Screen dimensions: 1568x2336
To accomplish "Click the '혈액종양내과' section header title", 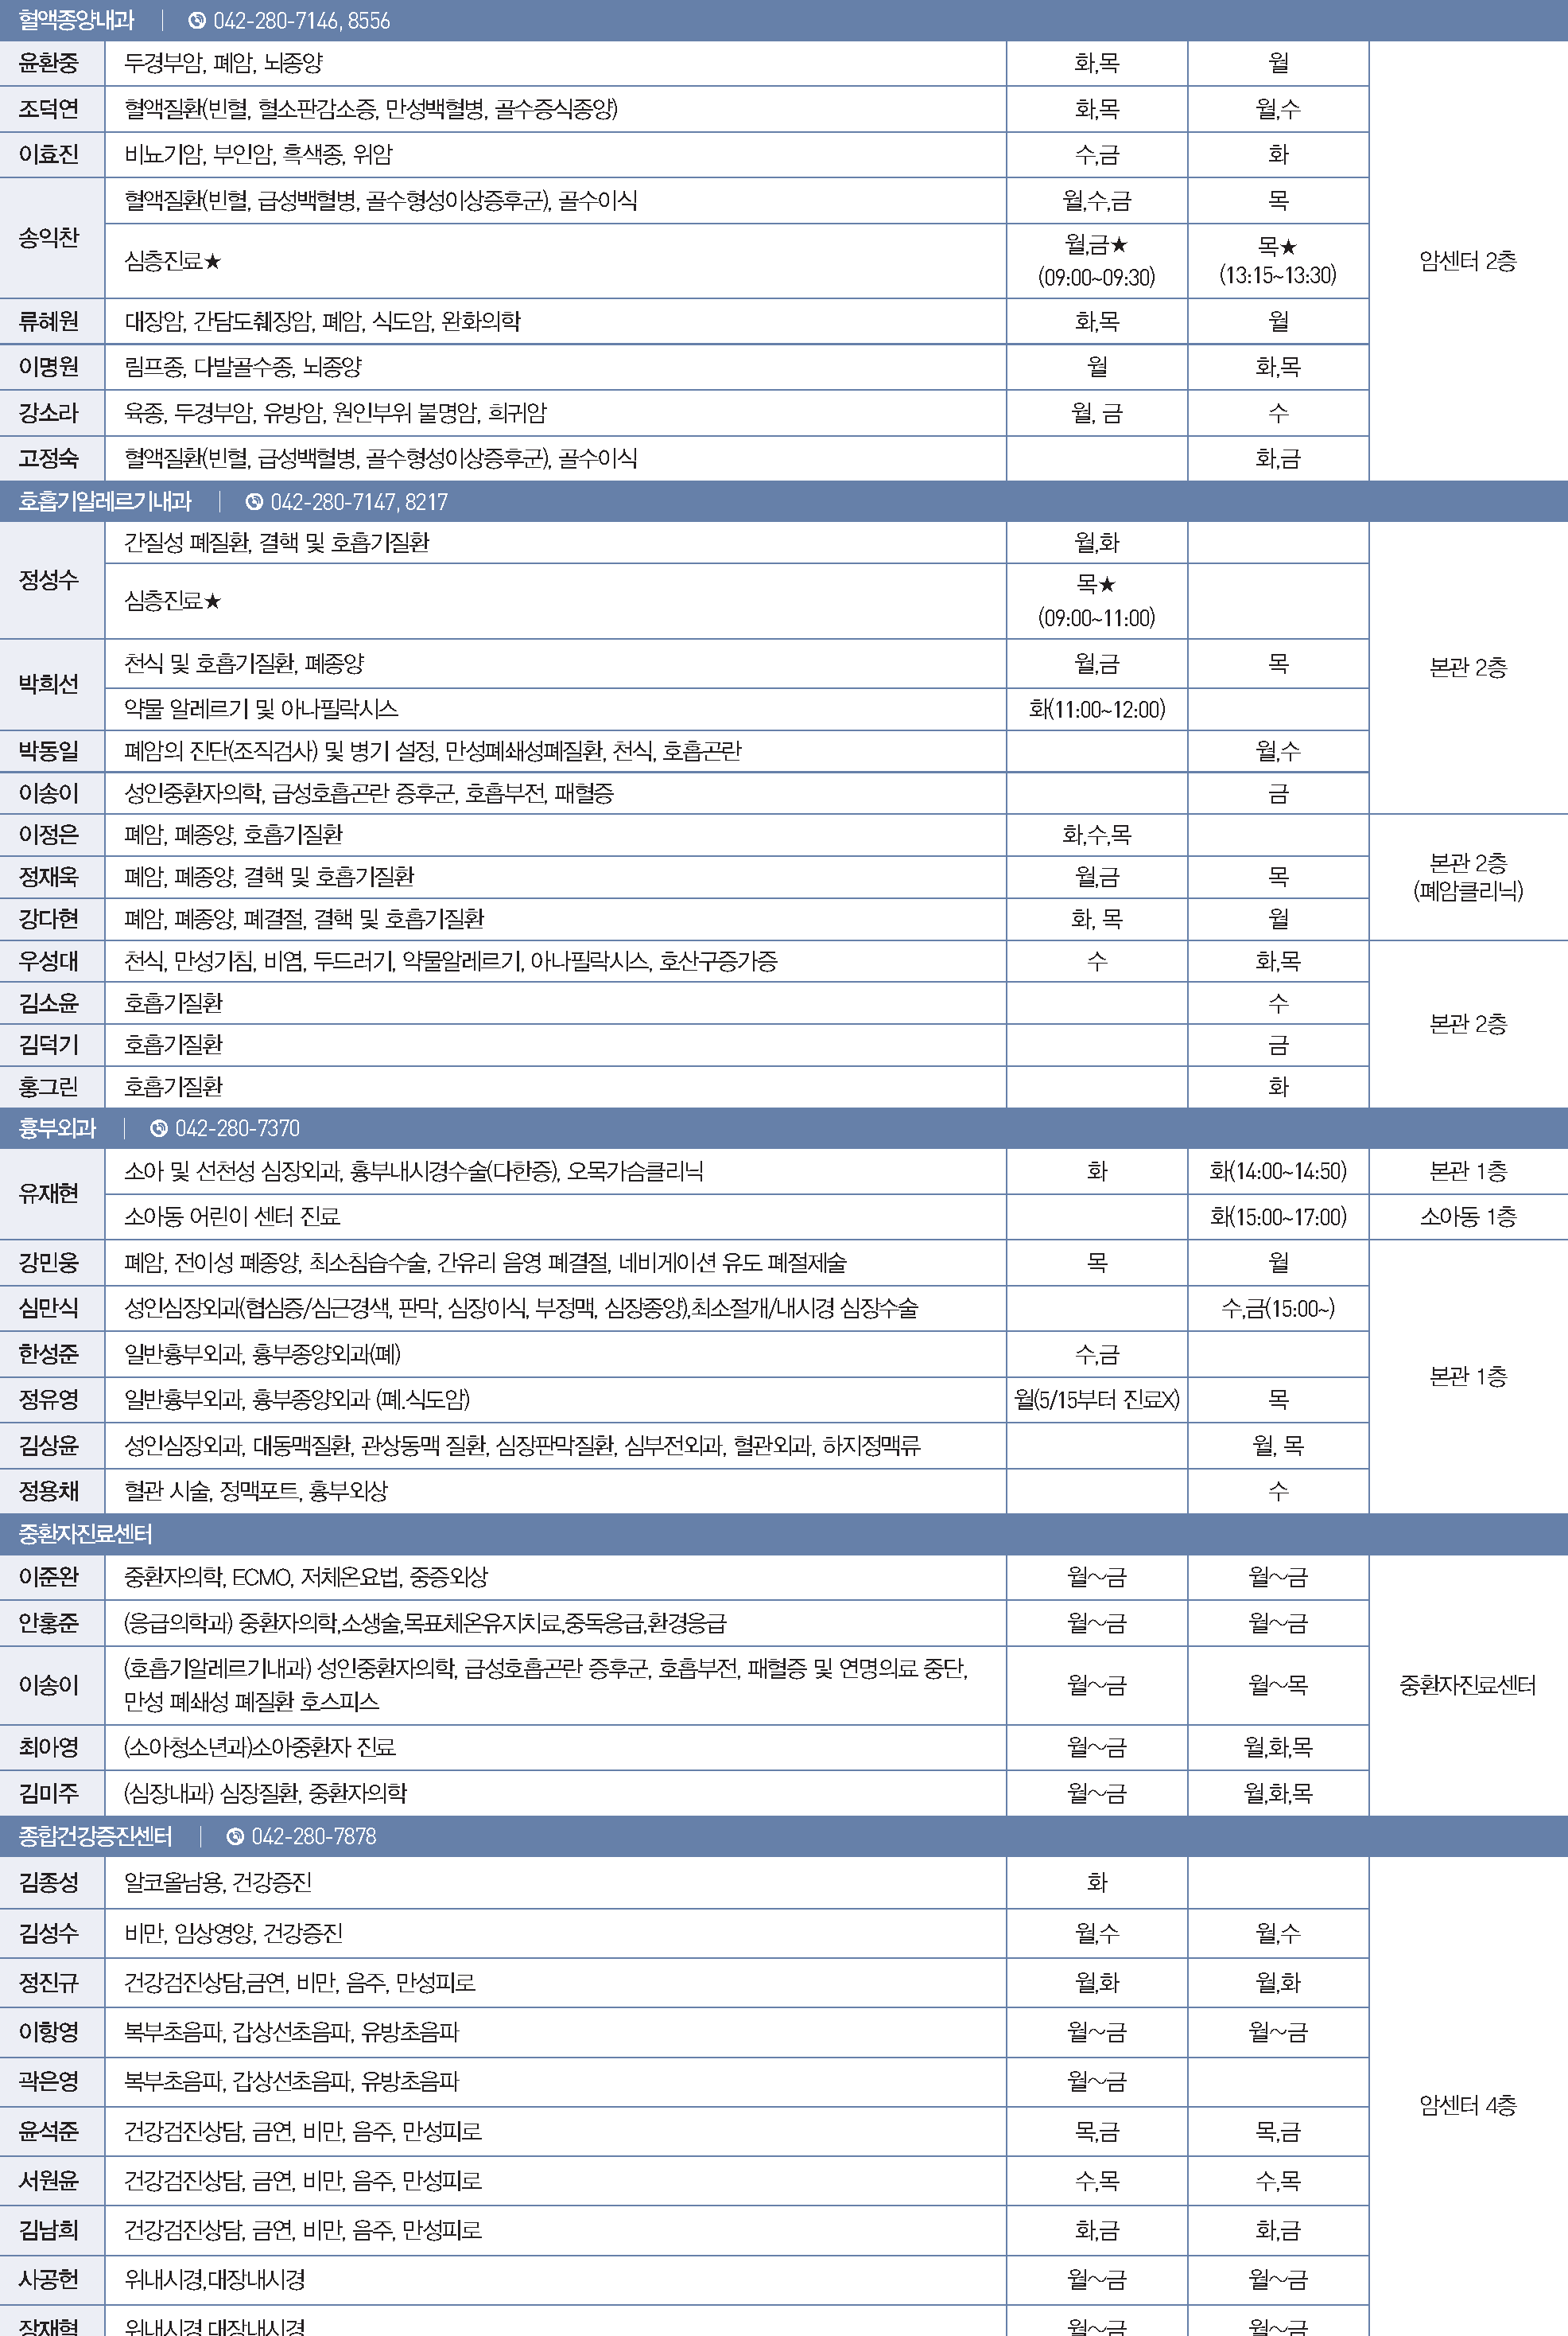I will (x=76, y=21).
